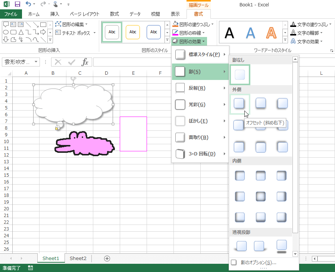335x272 pixels.
Task: Open 図形の編集 dropdown
Action: pyautogui.click(x=71, y=24)
